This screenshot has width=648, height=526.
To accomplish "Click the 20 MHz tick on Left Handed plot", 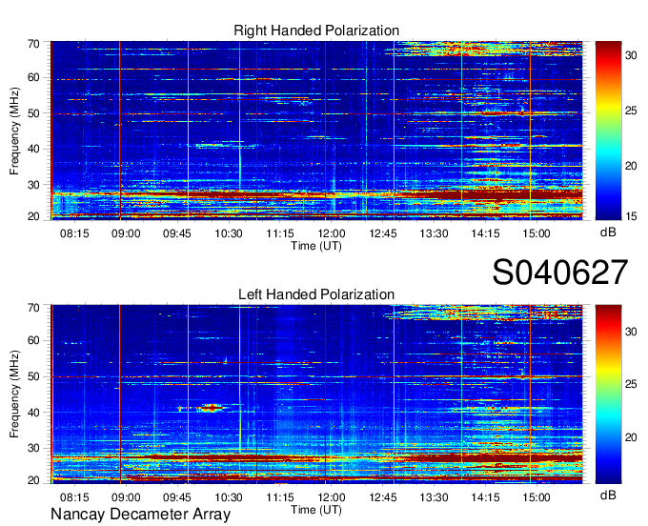I will [x=33, y=480].
